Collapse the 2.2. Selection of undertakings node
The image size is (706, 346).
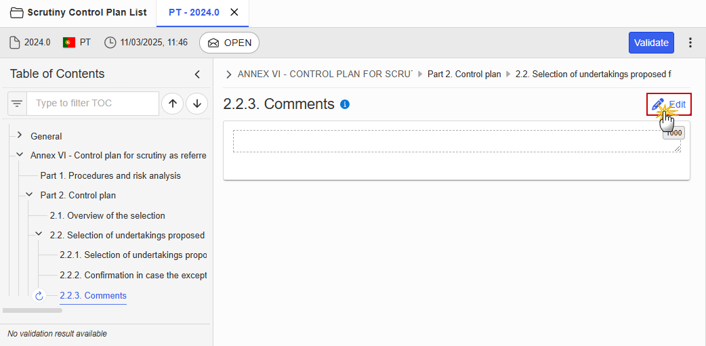(39, 234)
